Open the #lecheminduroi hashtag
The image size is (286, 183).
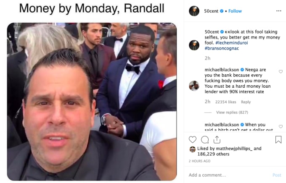point(231,43)
